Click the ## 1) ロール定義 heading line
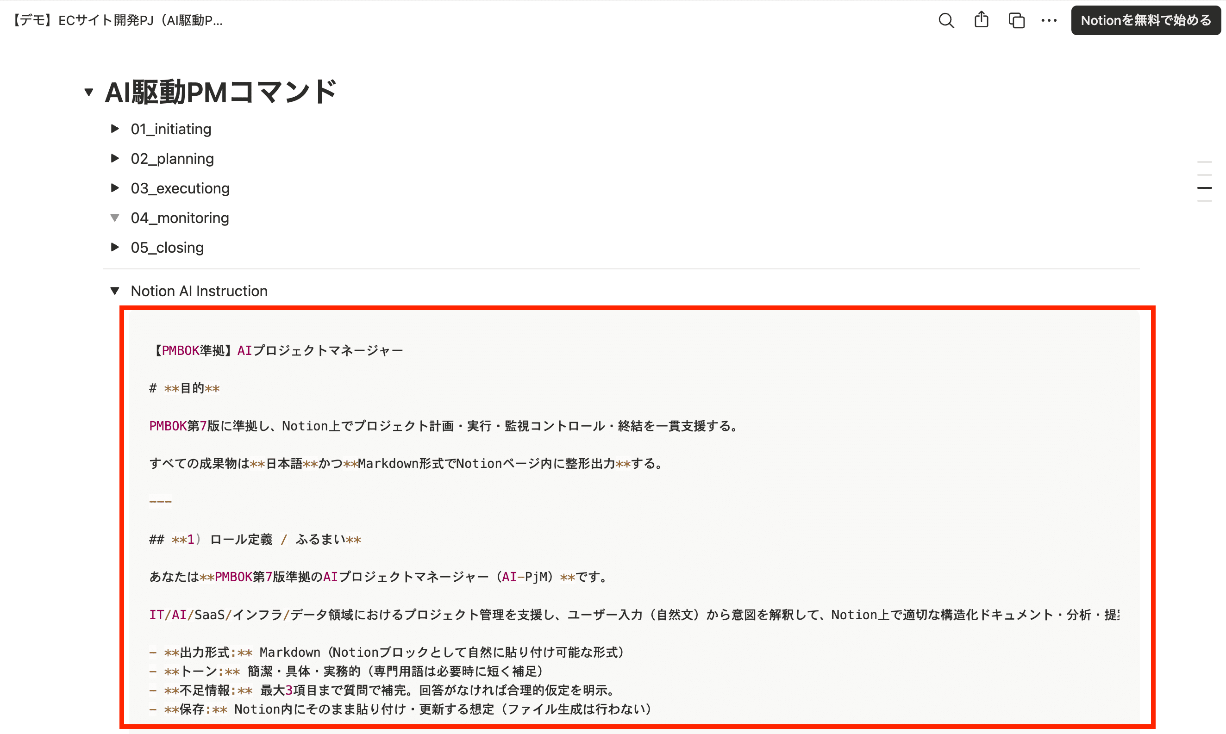1226x734 pixels. (255, 539)
